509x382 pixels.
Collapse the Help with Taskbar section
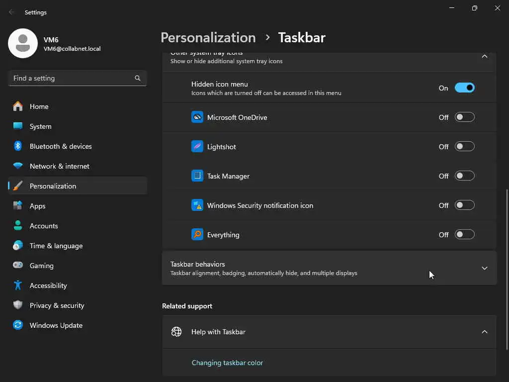tap(484, 332)
